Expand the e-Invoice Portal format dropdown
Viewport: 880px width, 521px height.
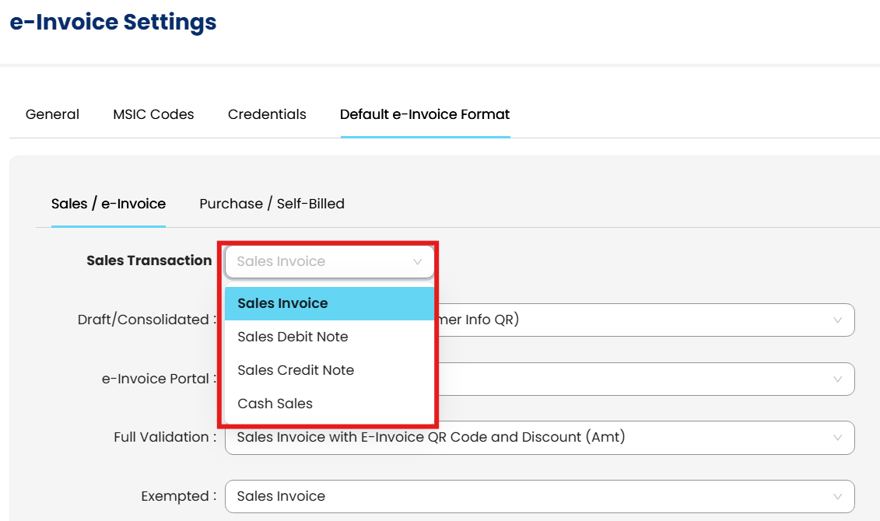638,379
